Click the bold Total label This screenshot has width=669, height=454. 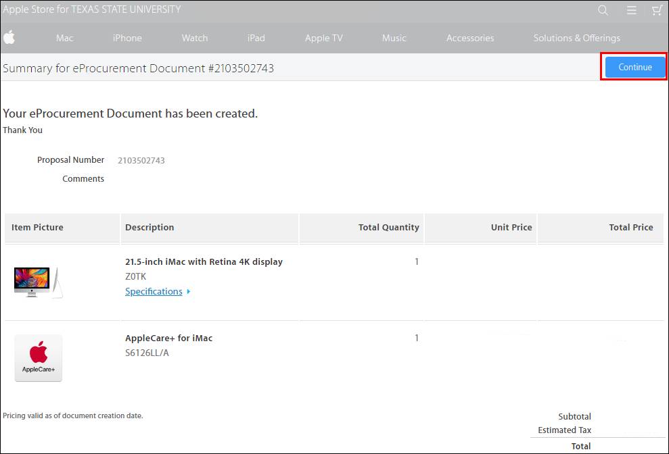point(580,447)
